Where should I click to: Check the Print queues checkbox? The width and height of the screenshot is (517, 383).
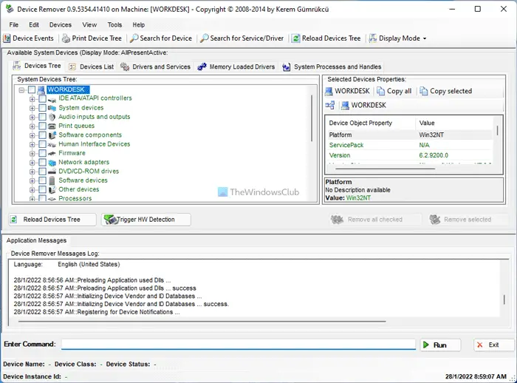43,126
